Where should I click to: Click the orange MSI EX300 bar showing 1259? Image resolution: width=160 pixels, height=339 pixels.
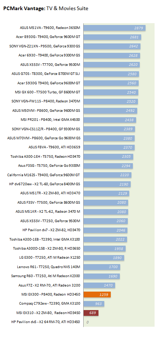point(97,294)
